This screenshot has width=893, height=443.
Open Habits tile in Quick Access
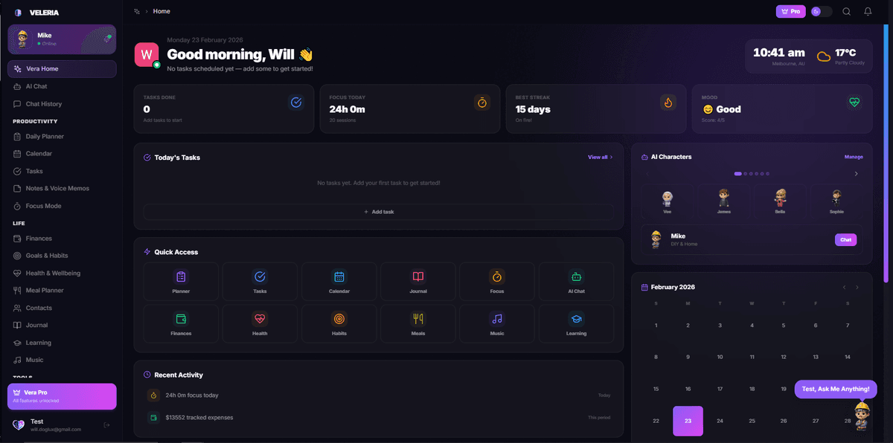coord(339,324)
